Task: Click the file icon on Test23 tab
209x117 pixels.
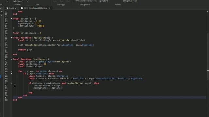Action: [x=7, y=8]
